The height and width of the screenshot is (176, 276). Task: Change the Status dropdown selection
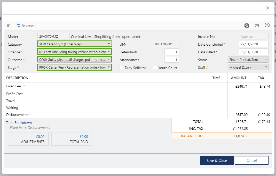tap(248, 60)
